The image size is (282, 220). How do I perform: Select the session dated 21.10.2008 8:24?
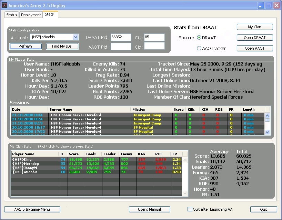[x=138, y=119]
